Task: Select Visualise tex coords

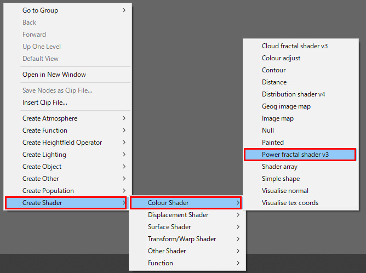Action: [x=290, y=203]
